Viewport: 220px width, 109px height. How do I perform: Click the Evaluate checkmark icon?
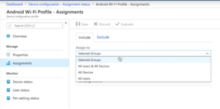(117, 24)
